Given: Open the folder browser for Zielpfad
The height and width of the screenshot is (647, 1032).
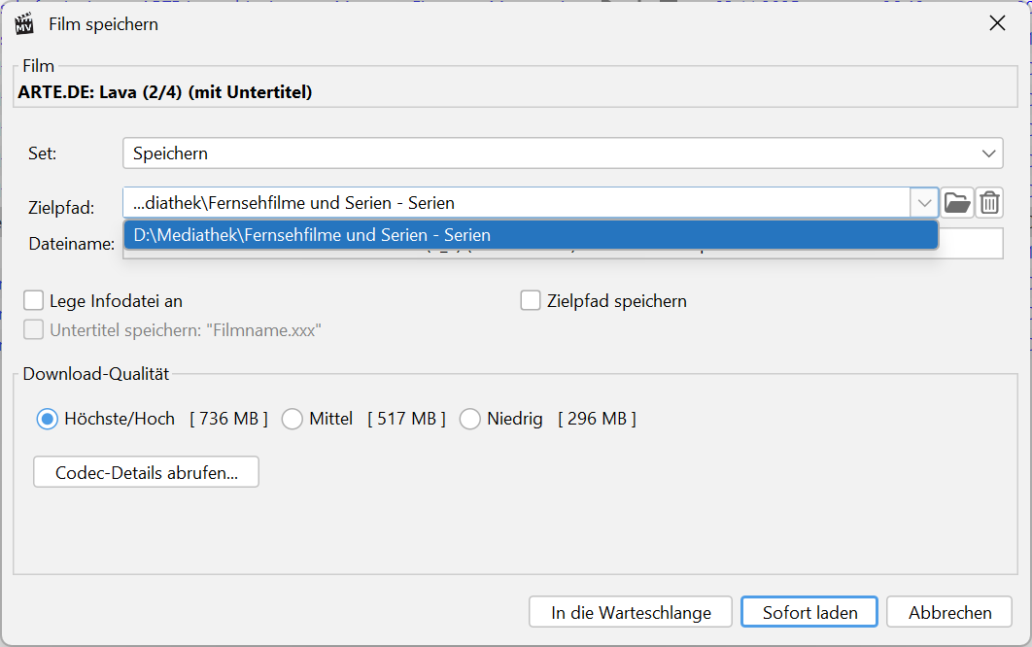Looking at the screenshot, I should click(x=957, y=203).
